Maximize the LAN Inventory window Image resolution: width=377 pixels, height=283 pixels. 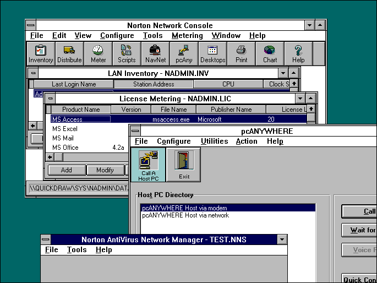tap(293, 73)
